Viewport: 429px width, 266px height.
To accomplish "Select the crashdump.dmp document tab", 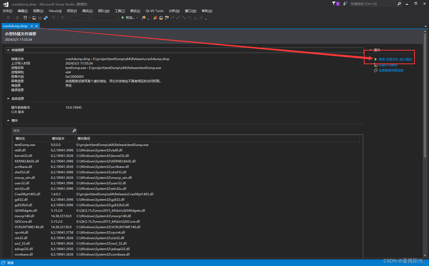I will point(15,26).
